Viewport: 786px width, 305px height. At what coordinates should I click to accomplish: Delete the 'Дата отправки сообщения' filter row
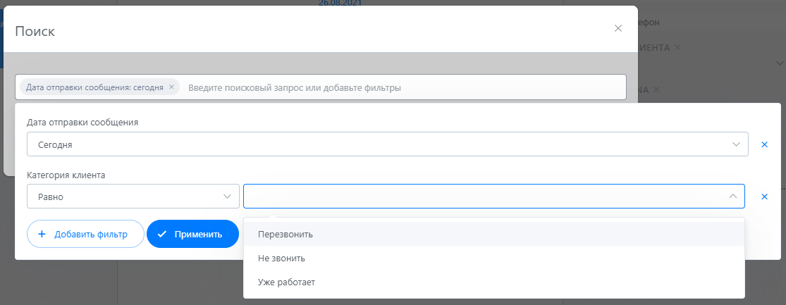(x=764, y=144)
